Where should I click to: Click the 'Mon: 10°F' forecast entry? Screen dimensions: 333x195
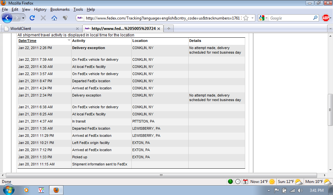coord(318,182)
